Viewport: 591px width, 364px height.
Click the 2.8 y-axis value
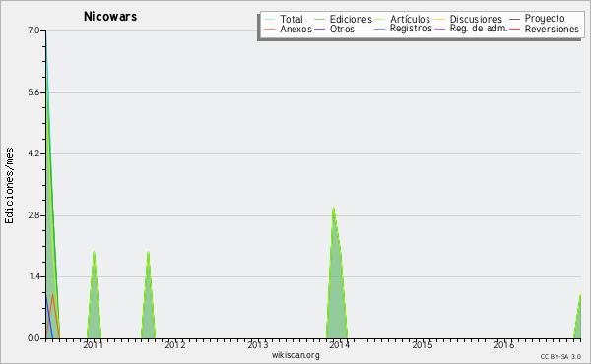click(x=33, y=215)
